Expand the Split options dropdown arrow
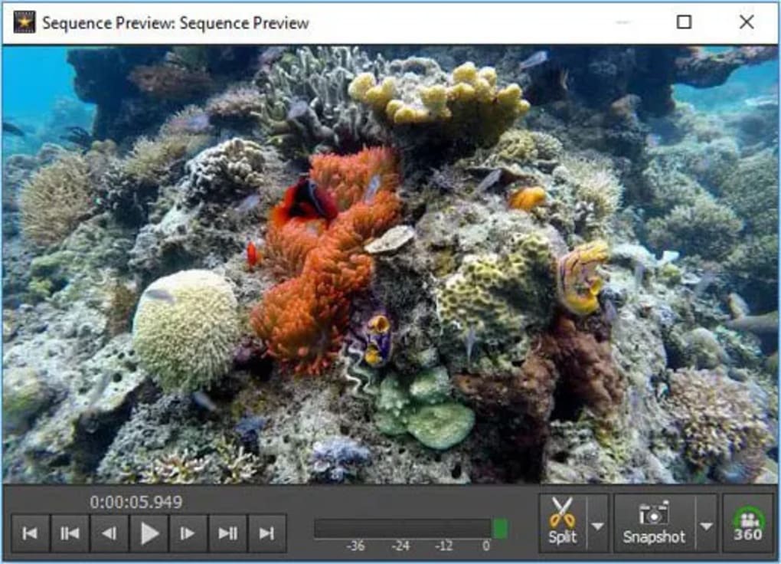 pyautogui.click(x=598, y=526)
